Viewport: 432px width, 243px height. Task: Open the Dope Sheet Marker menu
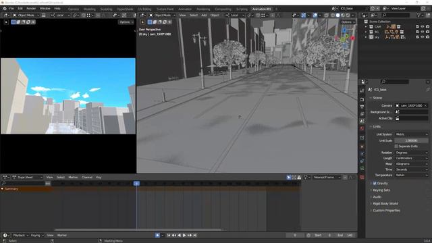[x=73, y=177]
